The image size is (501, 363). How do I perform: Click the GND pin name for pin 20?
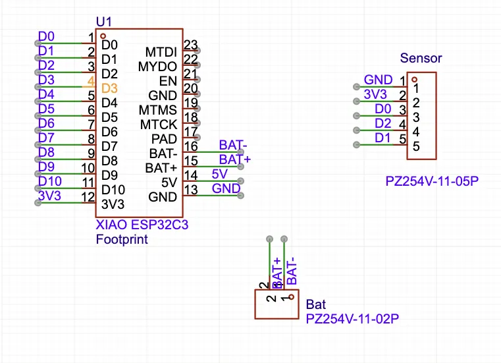[x=163, y=96]
